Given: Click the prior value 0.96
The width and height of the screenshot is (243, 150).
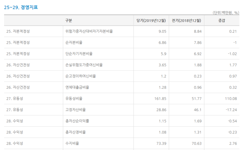Looking at the screenshot, I should (x=198, y=87).
